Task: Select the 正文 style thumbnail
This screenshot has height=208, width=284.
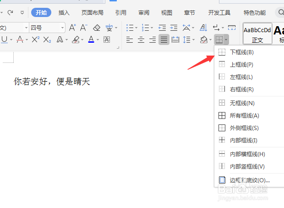Action: coord(257,34)
